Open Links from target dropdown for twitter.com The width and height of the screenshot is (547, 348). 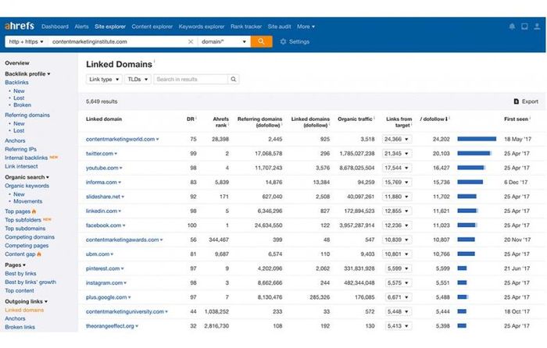coord(397,153)
